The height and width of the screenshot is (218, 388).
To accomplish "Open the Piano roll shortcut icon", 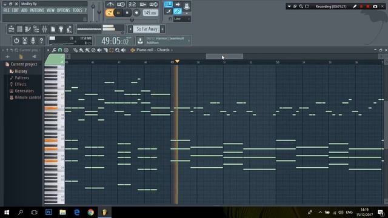I will point(28,29).
